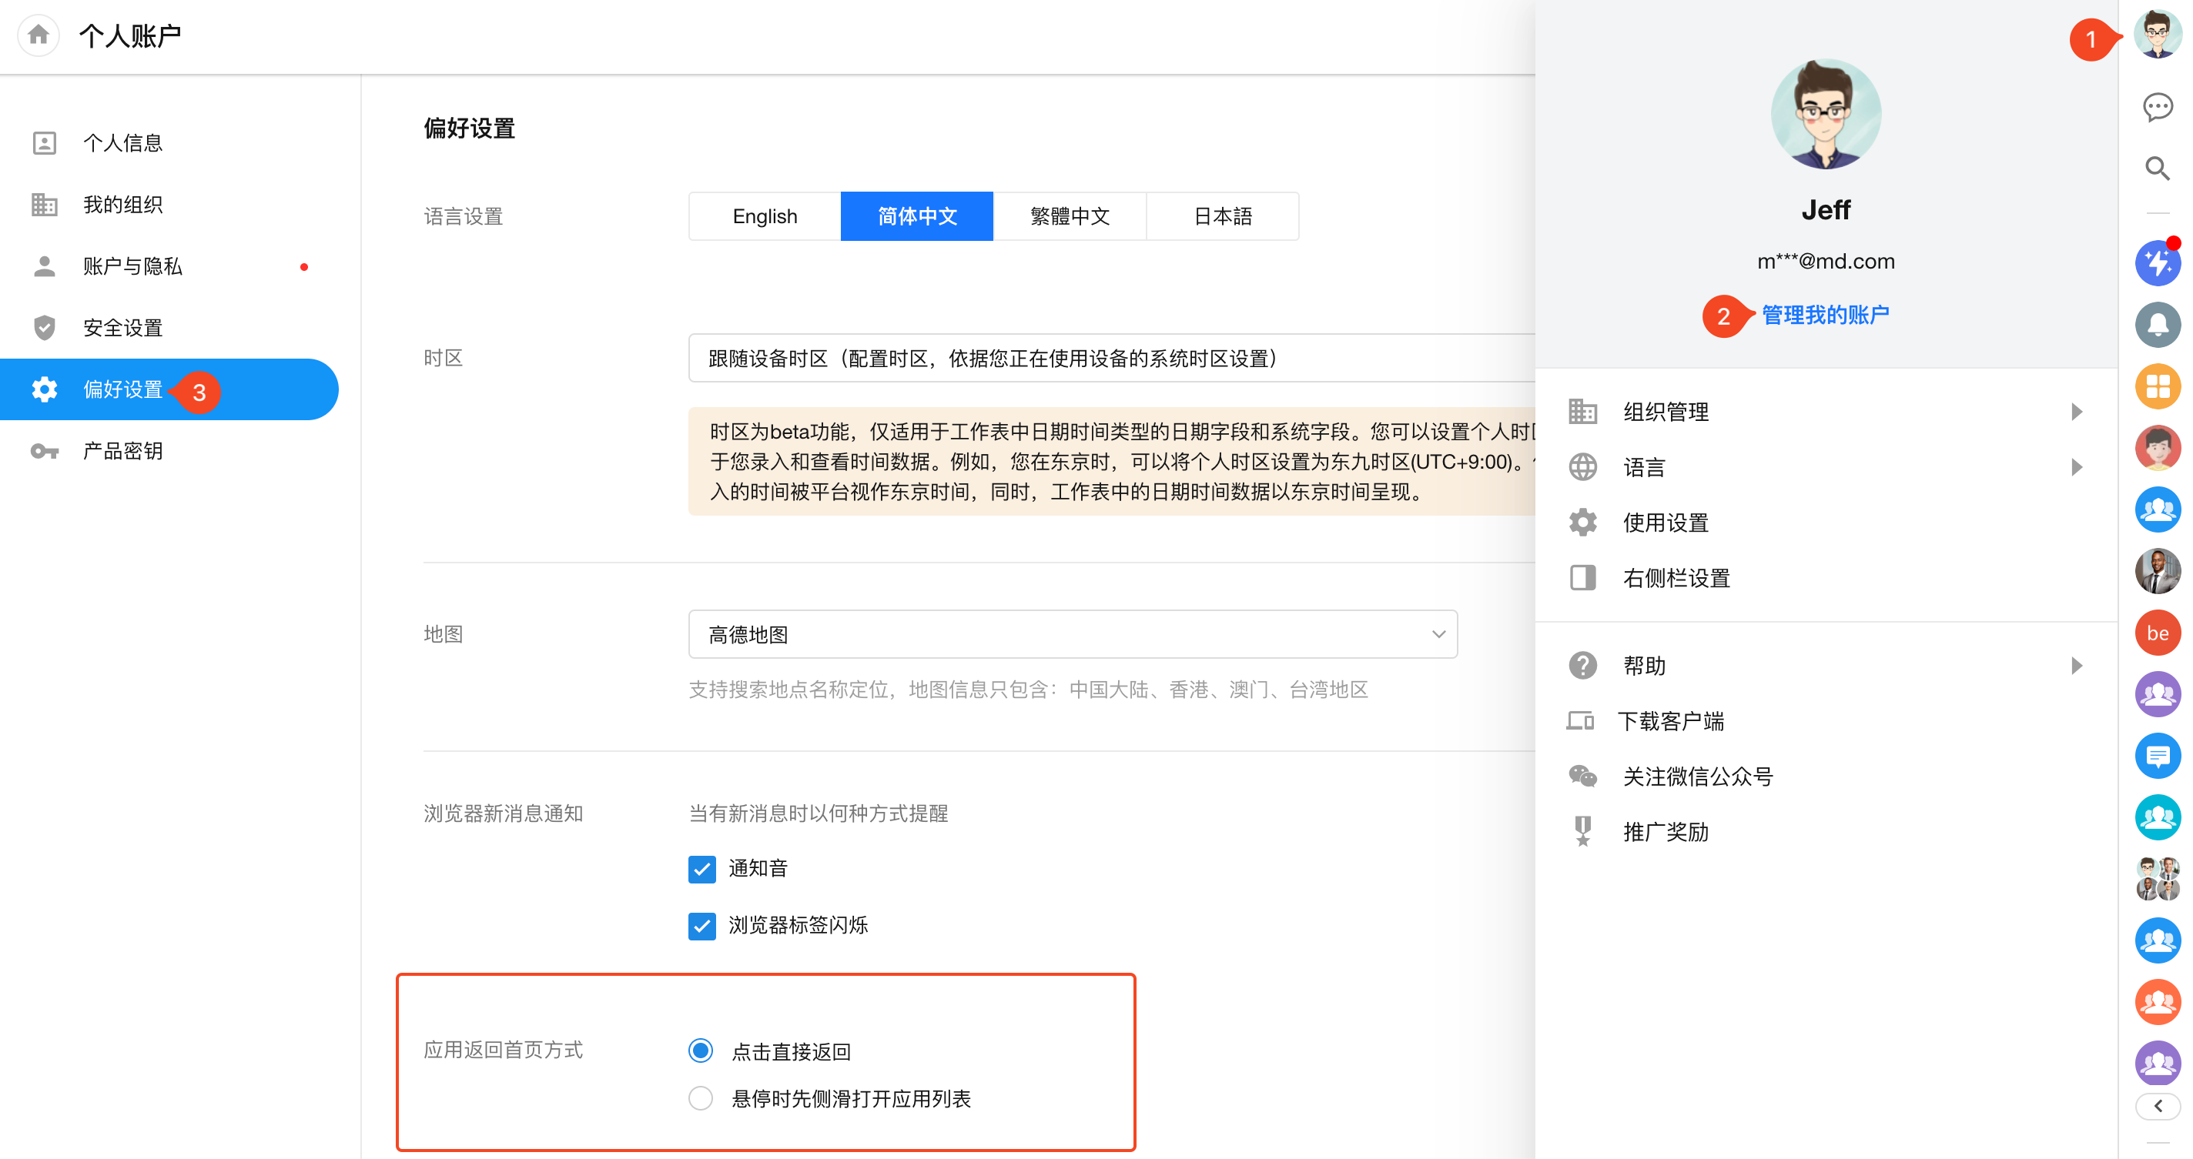Collapse the right sidebar with the chevron arrow

click(x=2158, y=1105)
